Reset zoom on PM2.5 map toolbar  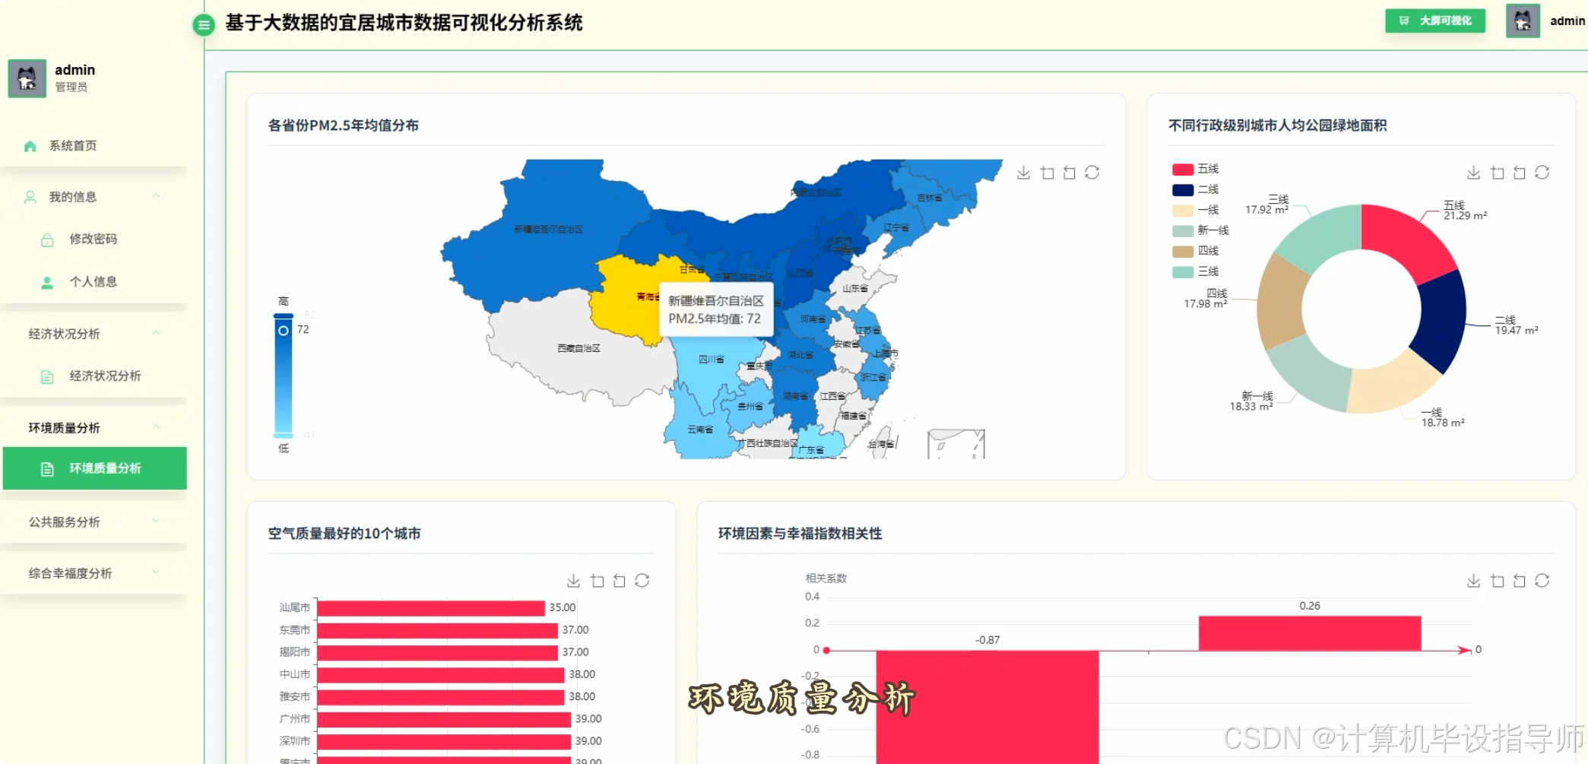[1069, 173]
